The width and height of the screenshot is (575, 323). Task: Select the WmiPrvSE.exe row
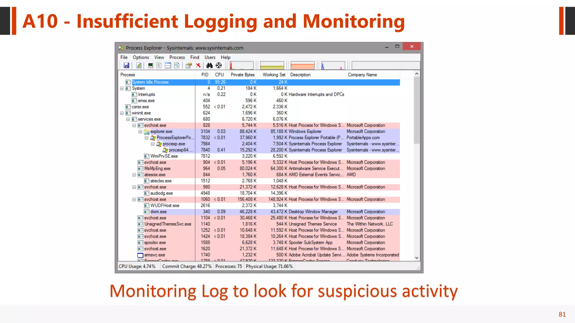259,156
